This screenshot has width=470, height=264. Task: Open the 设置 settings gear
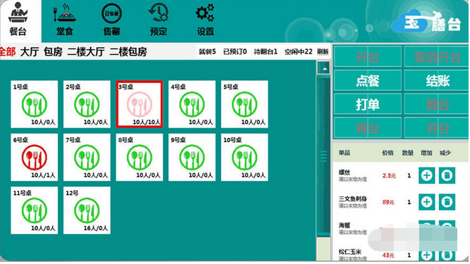[205, 20]
